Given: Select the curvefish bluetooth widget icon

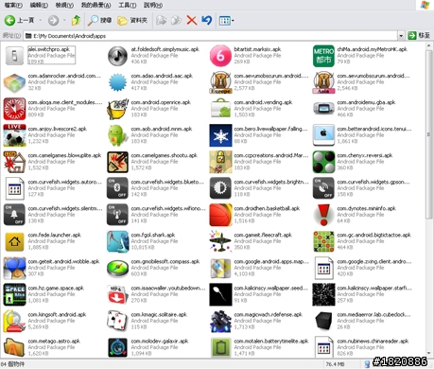Looking at the screenshot, I should [x=117, y=188].
